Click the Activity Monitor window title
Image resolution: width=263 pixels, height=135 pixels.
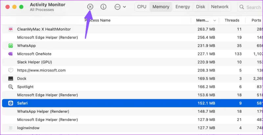point(47,5)
